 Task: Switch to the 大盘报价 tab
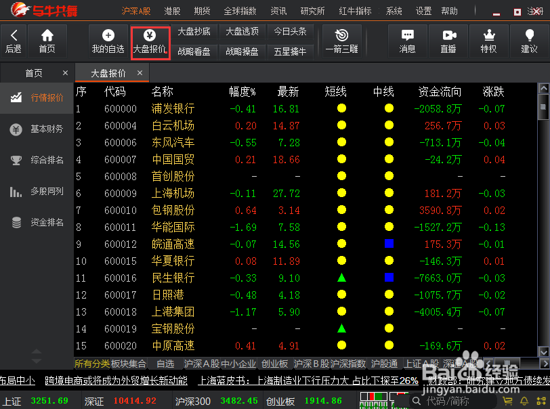(x=108, y=73)
